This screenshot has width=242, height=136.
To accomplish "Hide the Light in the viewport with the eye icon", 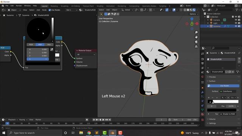I will click(236, 23).
